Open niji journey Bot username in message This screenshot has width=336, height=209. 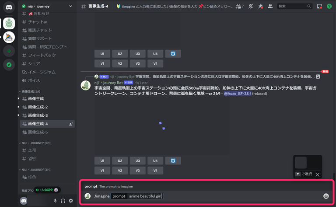[108, 83]
